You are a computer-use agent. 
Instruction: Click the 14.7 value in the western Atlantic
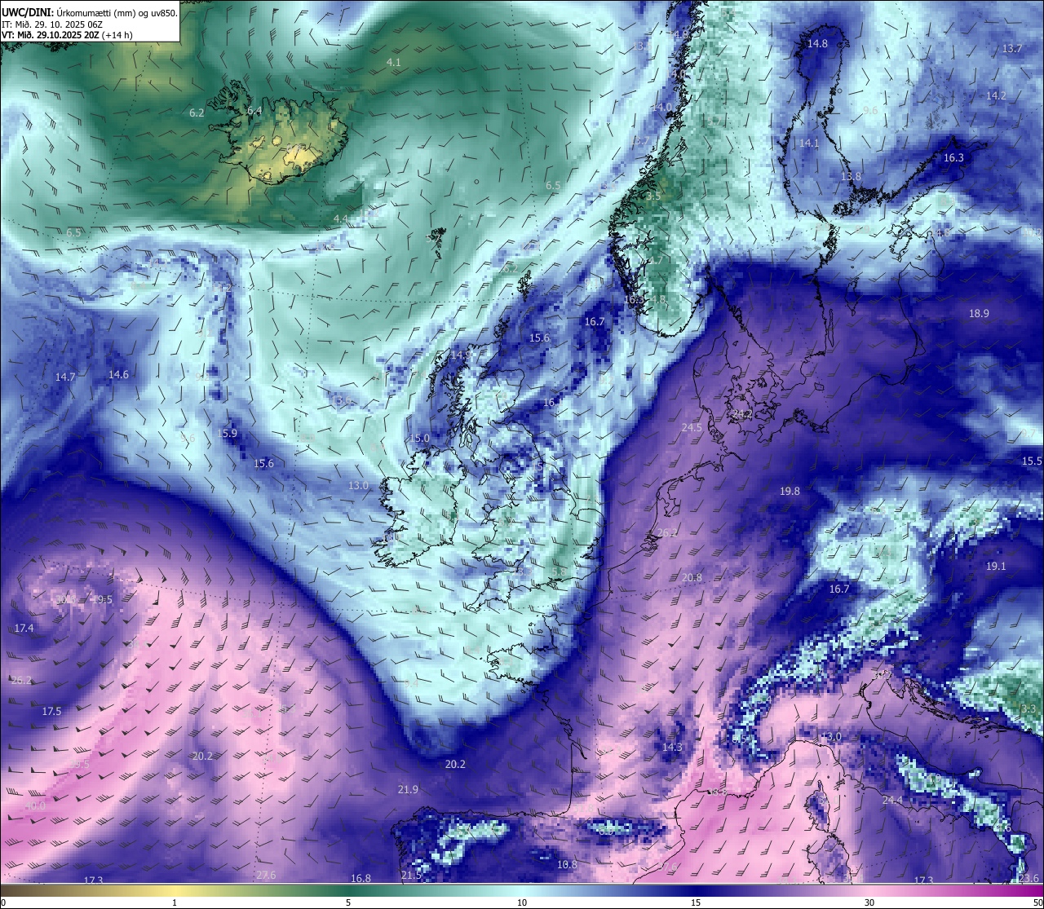(x=65, y=377)
